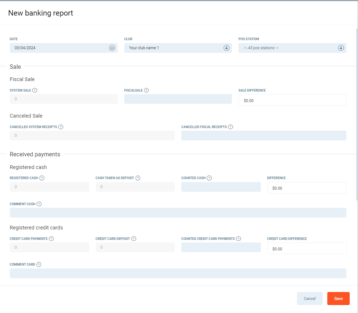Show help for Counted Credit Card Payments

pyautogui.click(x=238, y=239)
